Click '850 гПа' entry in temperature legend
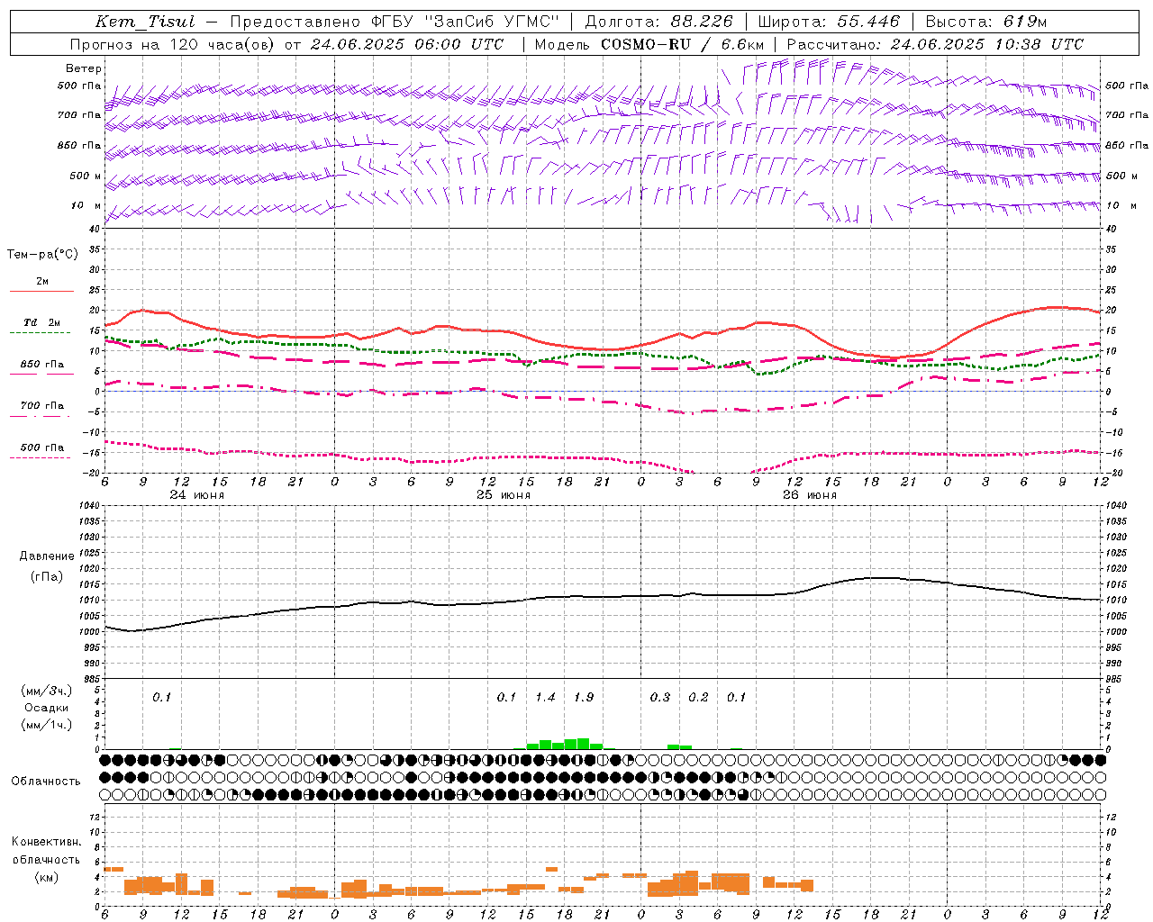The image size is (1153, 922). pyautogui.click(x=42, y=365)
